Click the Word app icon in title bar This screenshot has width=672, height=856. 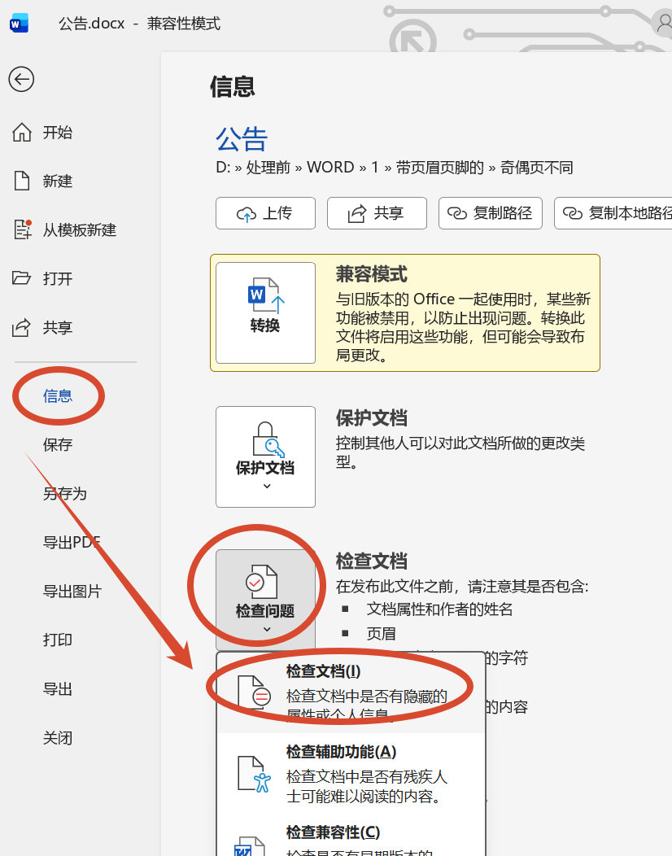[x=19, y=24]
